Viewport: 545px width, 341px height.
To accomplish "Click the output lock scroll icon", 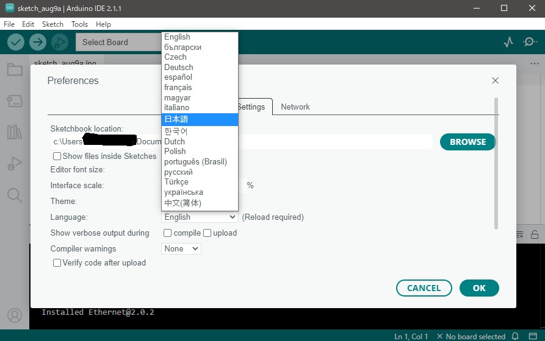I will click(x=535, y=235).
